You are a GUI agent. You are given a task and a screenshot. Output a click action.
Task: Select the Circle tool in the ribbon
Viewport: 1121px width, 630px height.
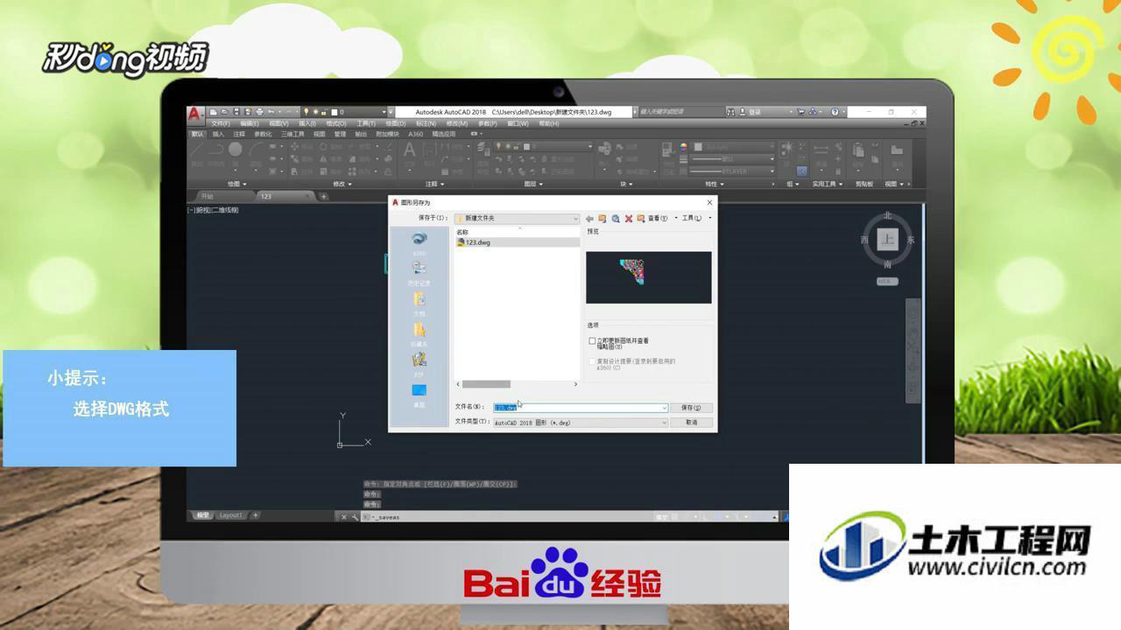(x=236, y=150)
